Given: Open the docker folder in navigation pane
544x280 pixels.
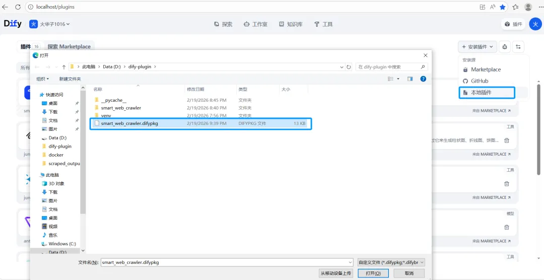Looking at the screenshot, I should pos(56,155).
